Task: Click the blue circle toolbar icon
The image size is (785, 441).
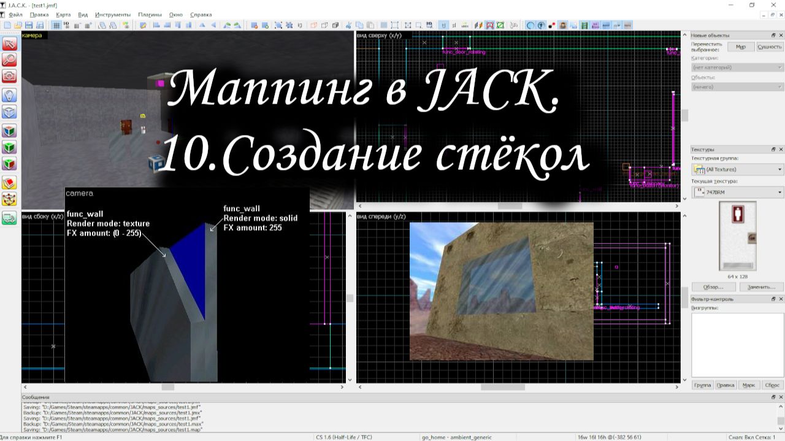Action: click(x=530, y=25)
